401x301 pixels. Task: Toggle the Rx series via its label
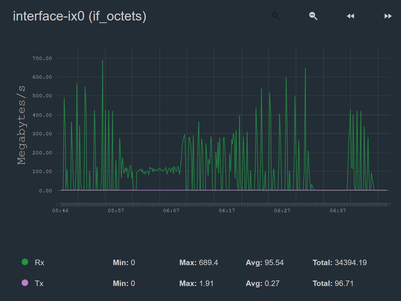pos(40,263)
